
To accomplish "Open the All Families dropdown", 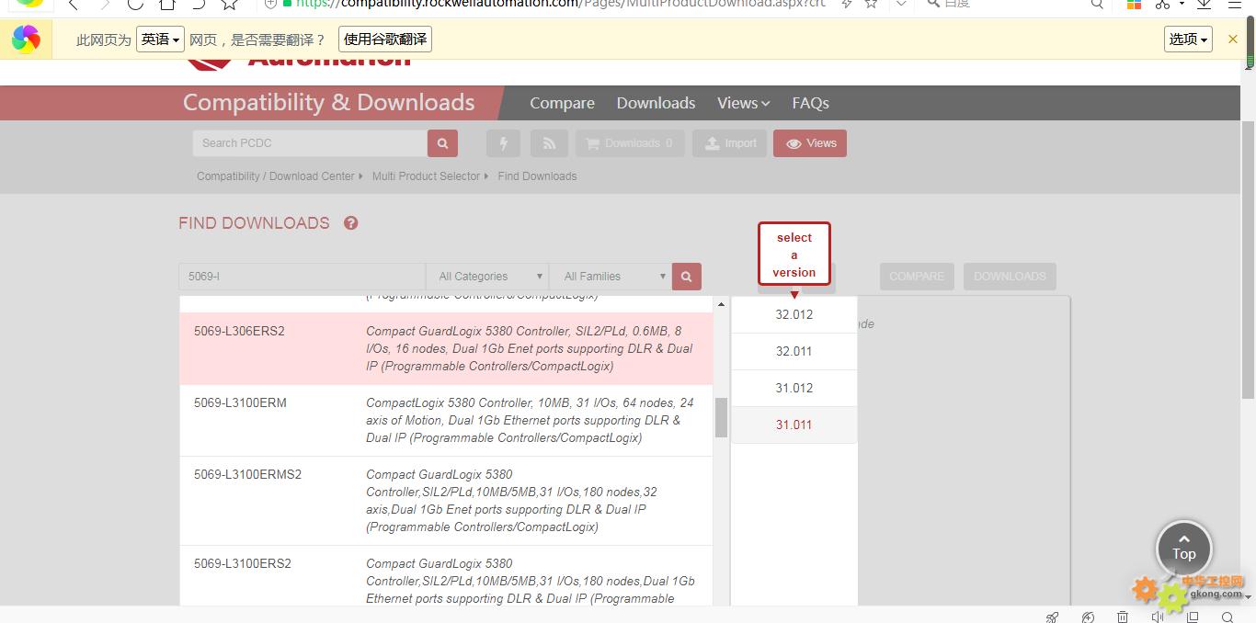I will pos(611,277).
